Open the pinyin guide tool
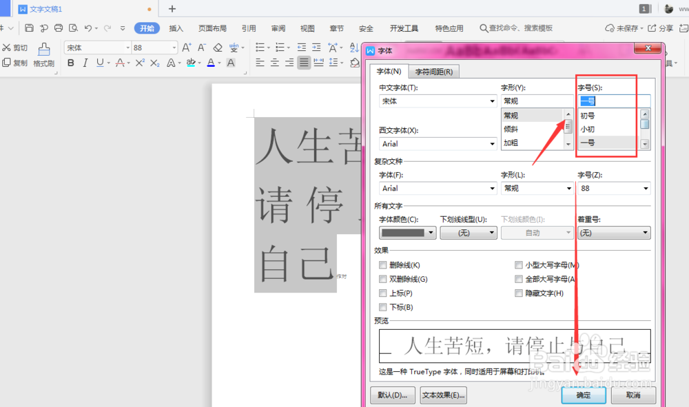 pos(232,49)
